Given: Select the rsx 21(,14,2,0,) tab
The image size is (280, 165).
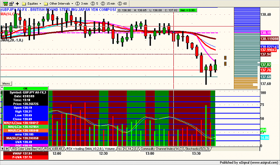Looking at the screenshot, I should (128, 149).
